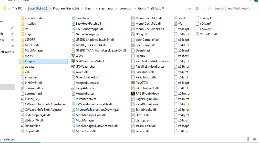Click the ExecuteCode folder icon
Image resolution: width=259 pixels, height=143 pixels.
[x=22, y=18]
